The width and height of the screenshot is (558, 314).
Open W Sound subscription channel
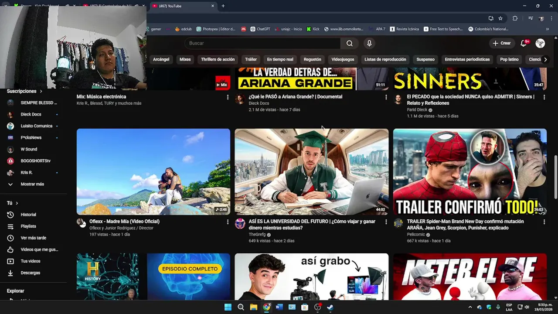(28, 149)
